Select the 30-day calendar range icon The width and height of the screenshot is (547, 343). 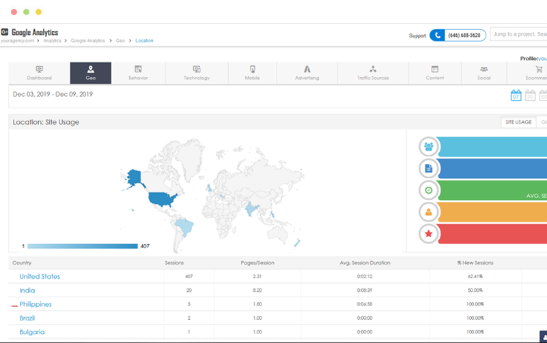coord(530,95)
